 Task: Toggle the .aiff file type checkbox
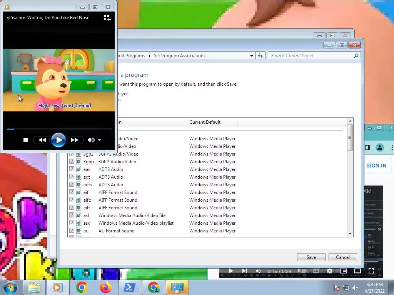tap(72, 207)
